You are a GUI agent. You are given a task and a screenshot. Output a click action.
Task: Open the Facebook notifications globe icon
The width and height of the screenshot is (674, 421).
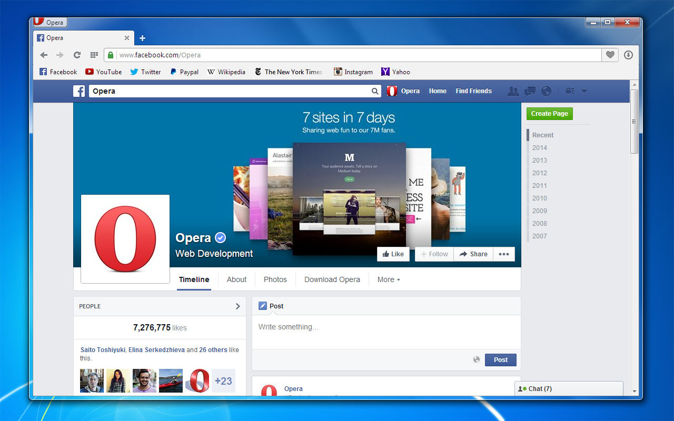point(546,91)
